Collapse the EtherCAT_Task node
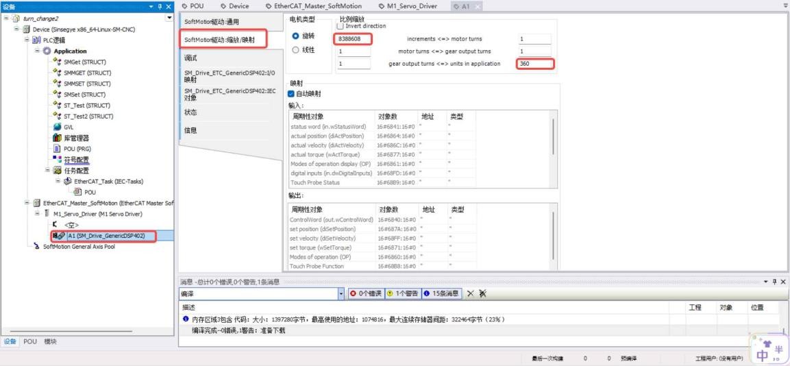 pyautogui.click(x=58, y=182)
